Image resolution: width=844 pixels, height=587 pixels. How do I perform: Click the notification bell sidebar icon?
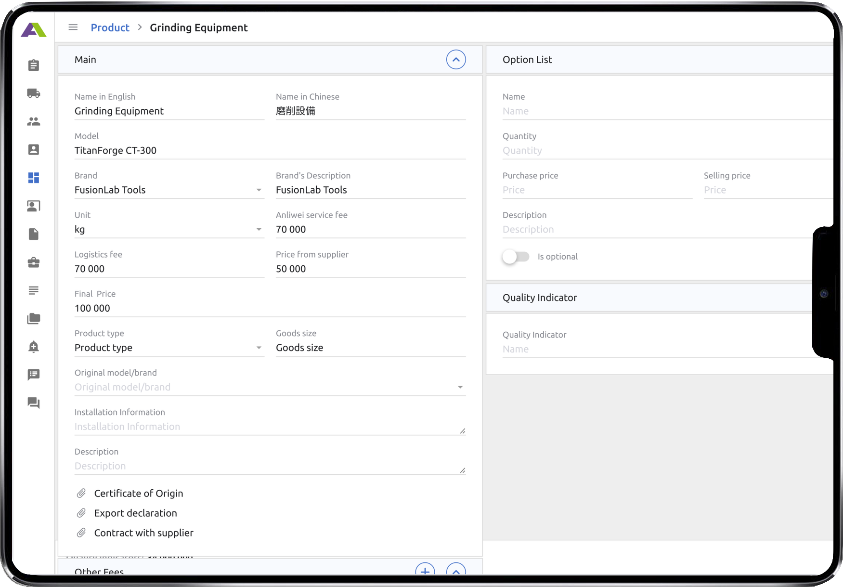click(34, 347)
